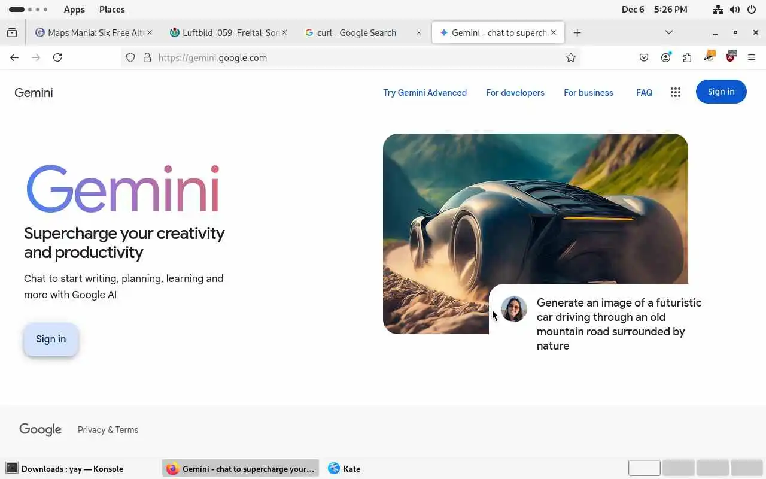
Task: Open the clock showing Dec 6 5:26 PM
Action: 654,10
